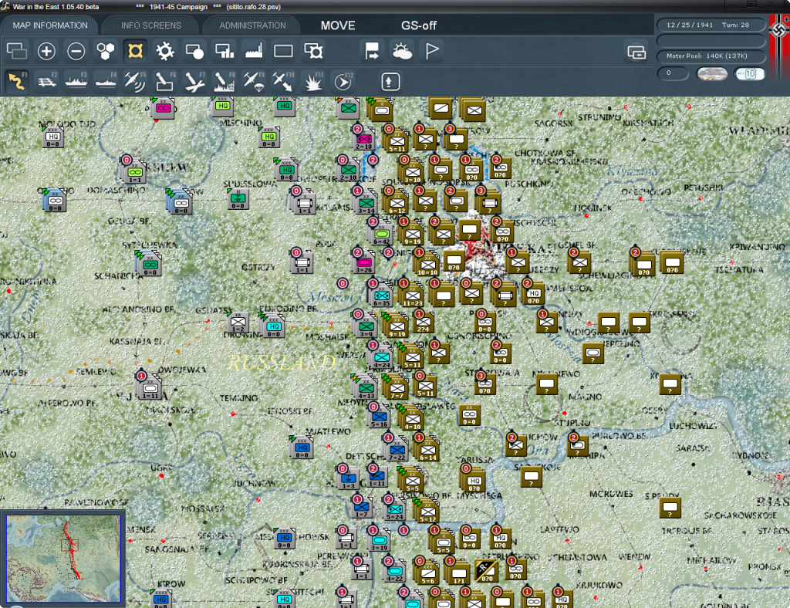
Task: Zoom out with the minus icon
Action: tap(76, 51)
